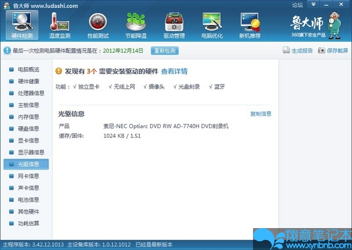Open the 温度监测 thermometer icon
352x250 pixels.
point(60,25)
